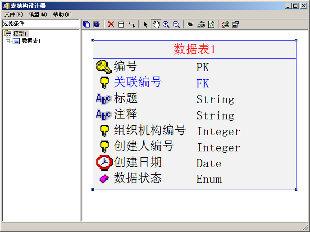The height and width of the screenshot is (232, 310).
Task: Select 数据表1 item in the tree
Action: click(x=31, y=41)
